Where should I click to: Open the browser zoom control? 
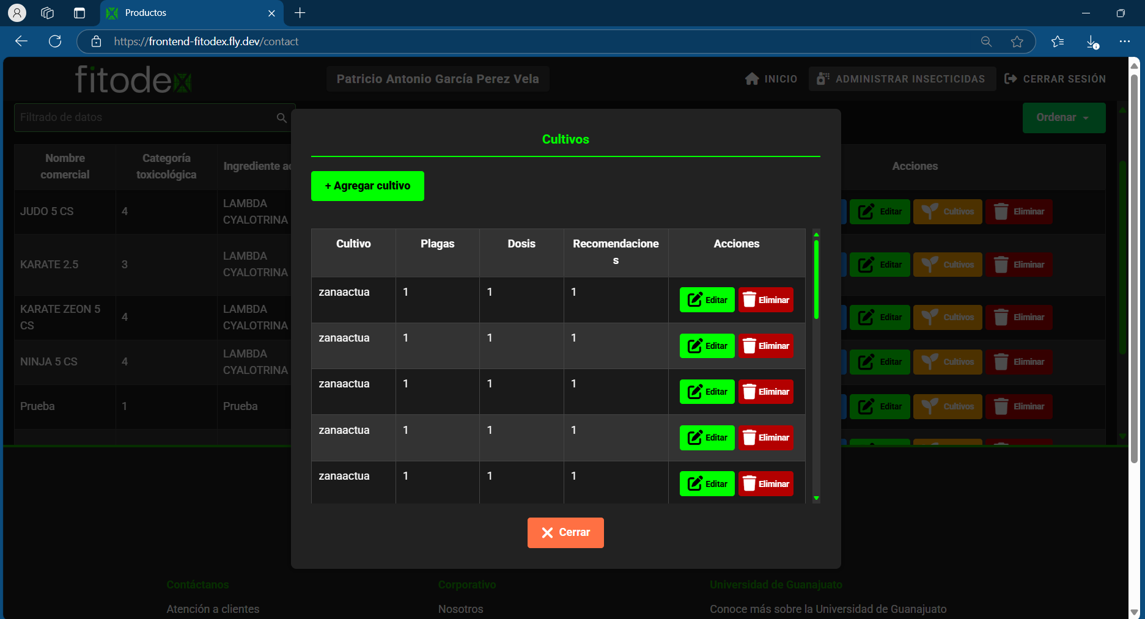(x=986, y=42)
